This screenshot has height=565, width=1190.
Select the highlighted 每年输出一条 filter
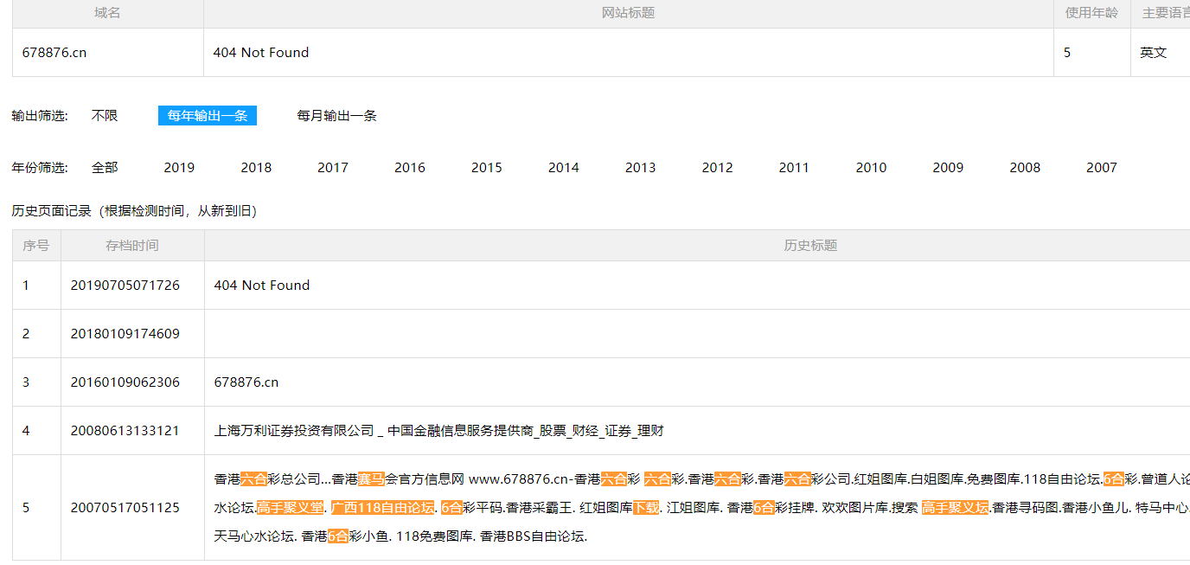tap(207, 115)
